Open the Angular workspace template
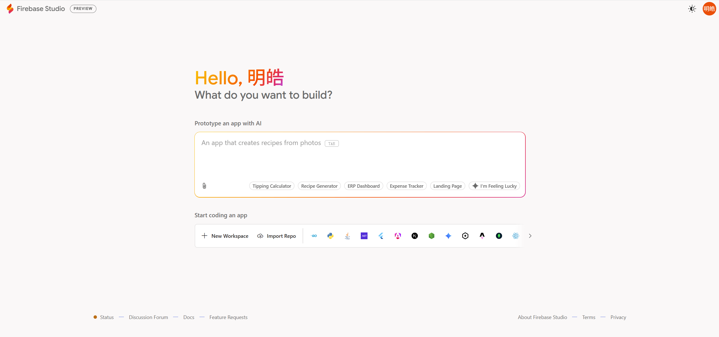The width and height of the screenshot is (719, 337). tap(398, 236)
